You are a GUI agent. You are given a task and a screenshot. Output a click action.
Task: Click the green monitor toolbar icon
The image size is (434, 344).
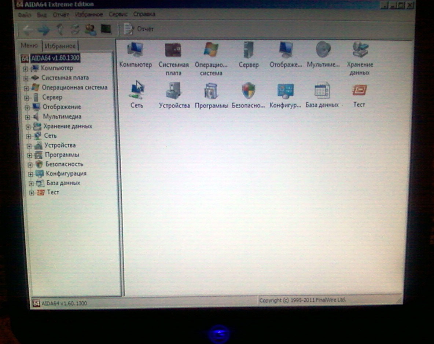pos(106,29)
